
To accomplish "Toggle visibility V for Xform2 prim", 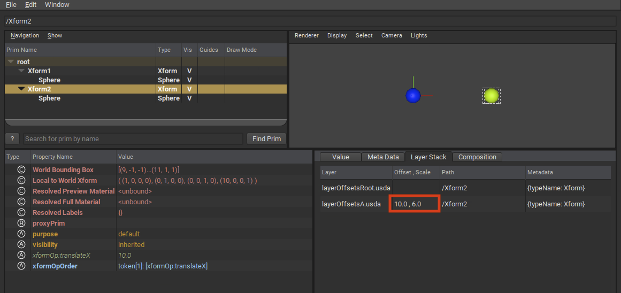I will 189,89.
